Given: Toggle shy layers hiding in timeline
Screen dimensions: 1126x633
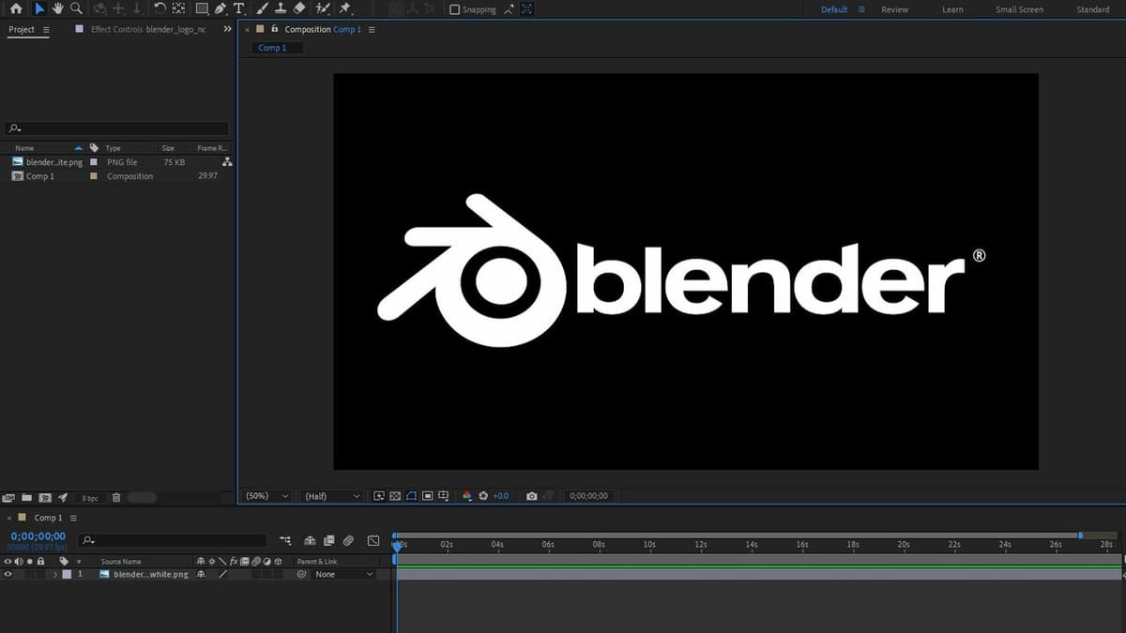Looking at the screenshot, I should (311, 541).
